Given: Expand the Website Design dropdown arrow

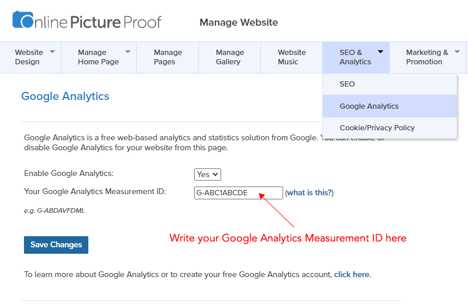Looking at the screenshot, I should point(52,52).
